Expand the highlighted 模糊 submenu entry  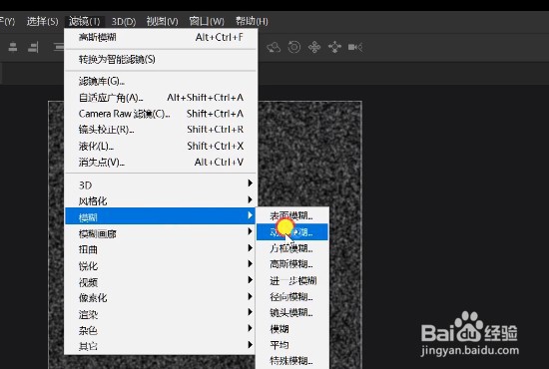click(161, 216)
